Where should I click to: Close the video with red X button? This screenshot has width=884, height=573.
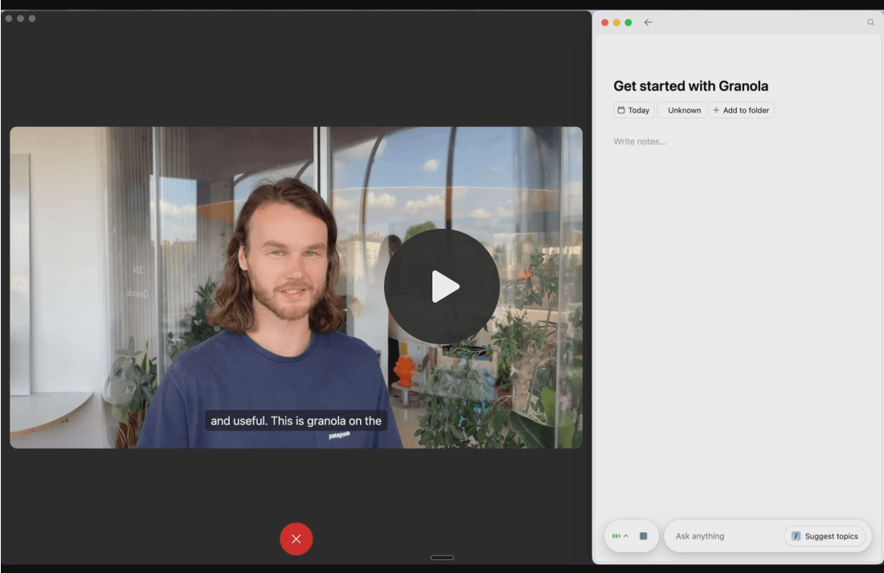click(x=296, y=538)
